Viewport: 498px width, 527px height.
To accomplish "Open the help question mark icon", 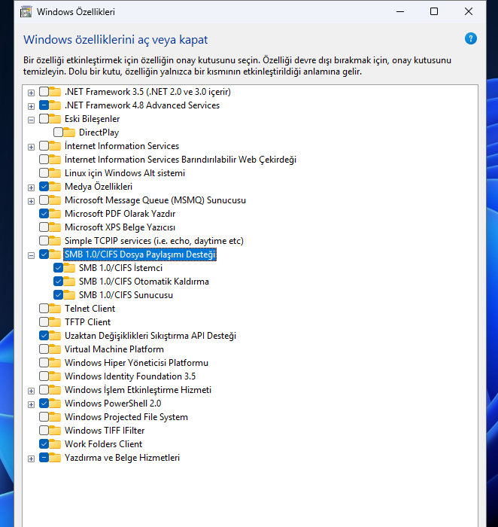I will tap(470, 38).
